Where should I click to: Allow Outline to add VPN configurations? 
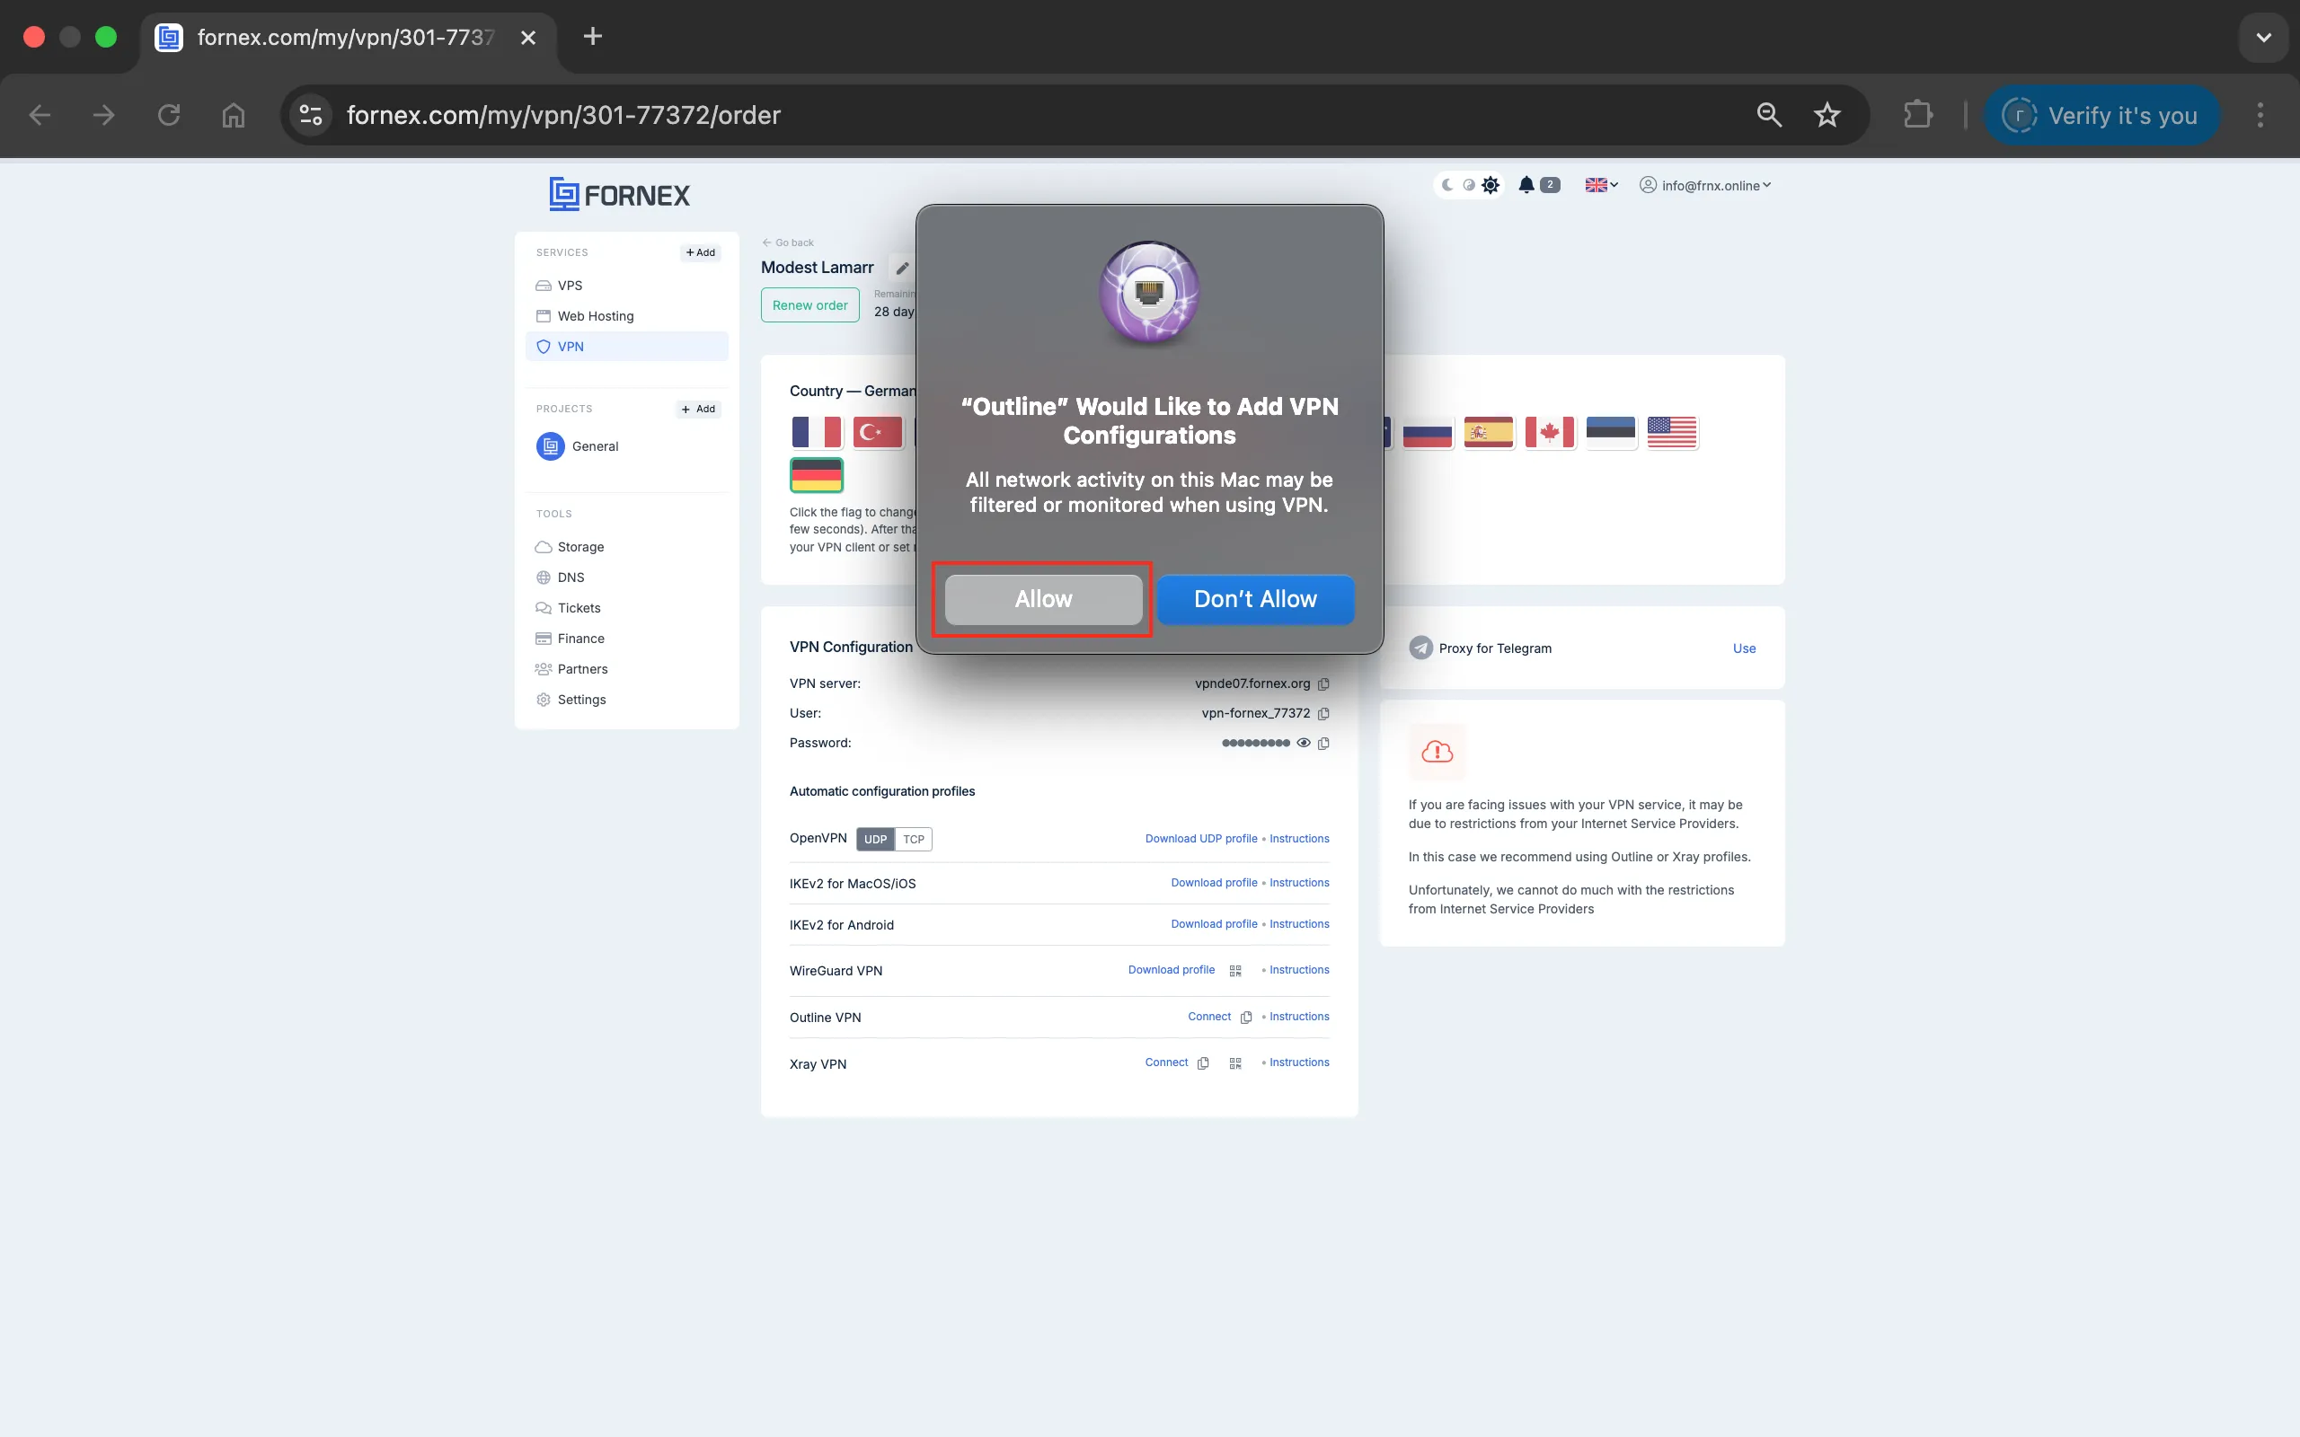tap(1042, 599)
